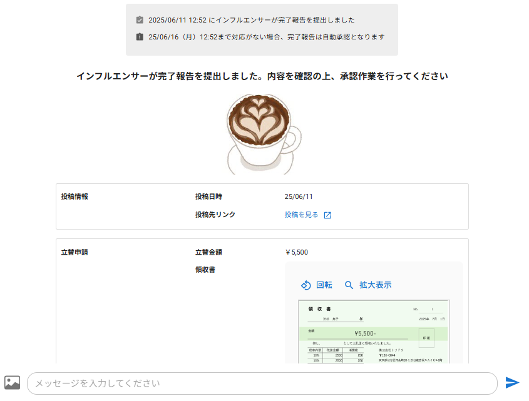Click the blue send arrow icon
529x401 pixels.
point(513,382)
